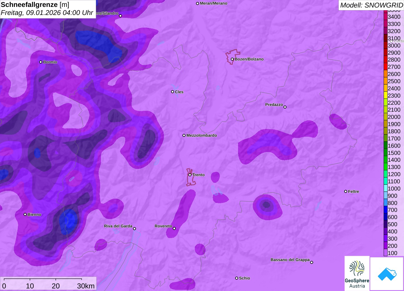Screen dimensions: 404x291
Task: Select the light purple 100 legend swatch
Action: [386, 253]
